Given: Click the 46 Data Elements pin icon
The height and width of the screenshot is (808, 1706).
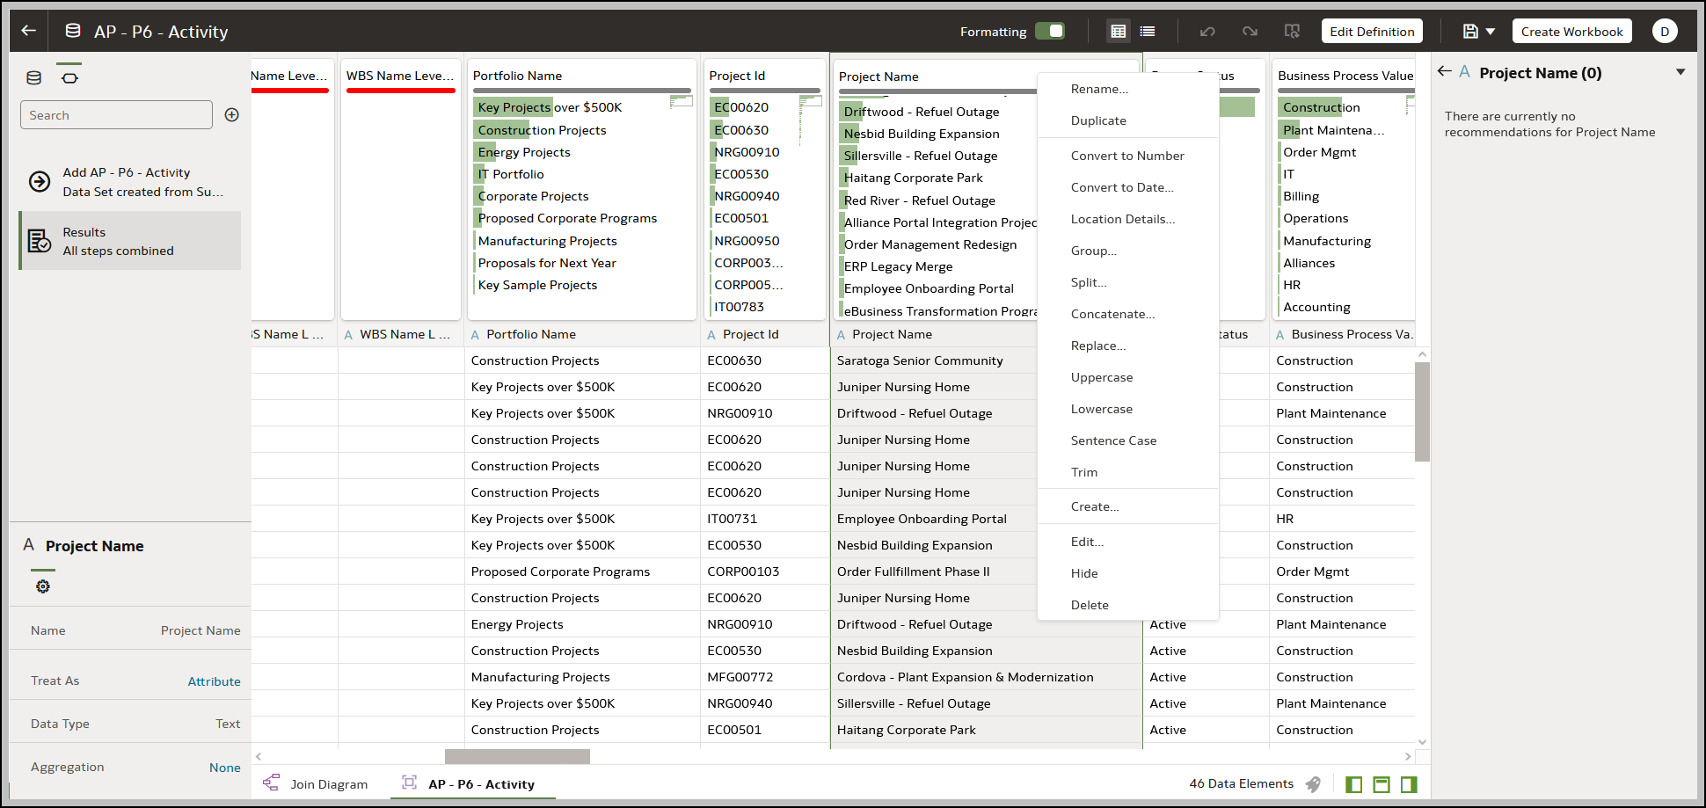Looking at the screenshot, I should tap(1313, 784).
